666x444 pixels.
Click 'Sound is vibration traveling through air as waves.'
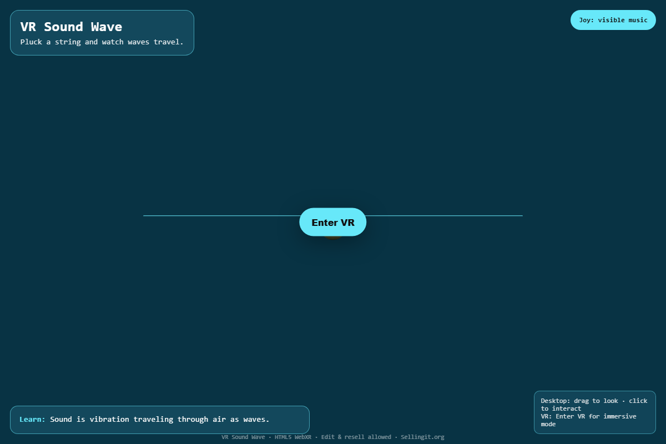pos(159,420)
